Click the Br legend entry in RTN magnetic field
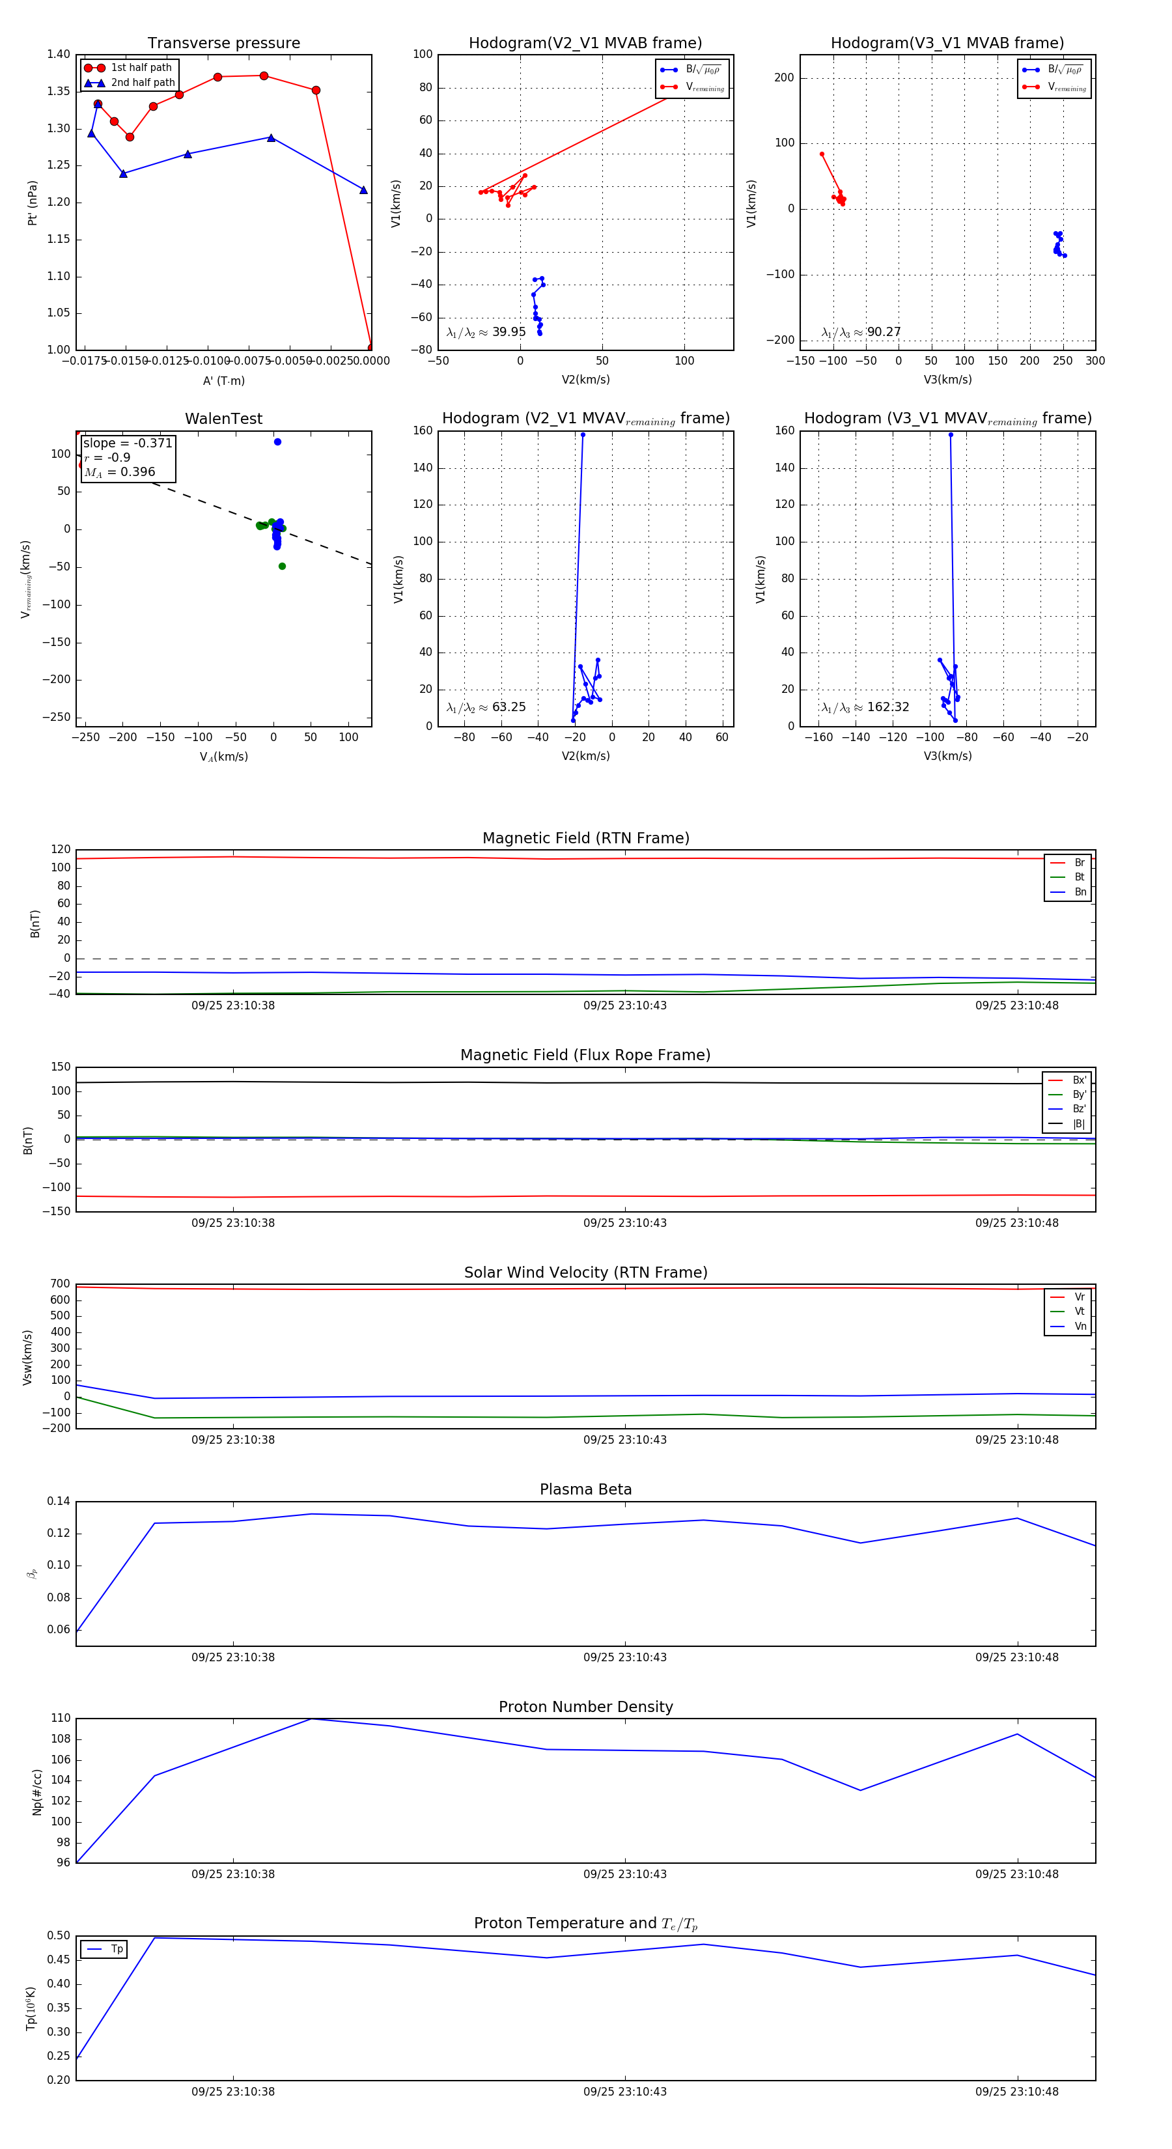Screen dimensions: 1172x2149 click(x=1068, y=863)
